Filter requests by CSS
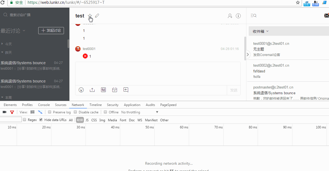Image resolution: width=329 pixels, height=171 pixels. tap(94, 120)
